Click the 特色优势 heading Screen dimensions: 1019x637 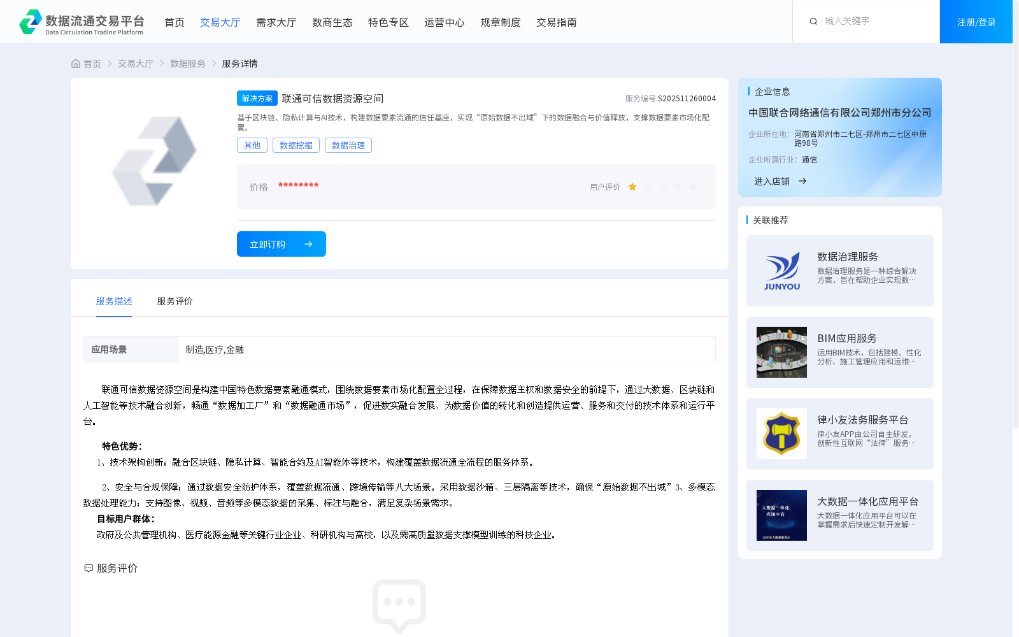(122, 447)
